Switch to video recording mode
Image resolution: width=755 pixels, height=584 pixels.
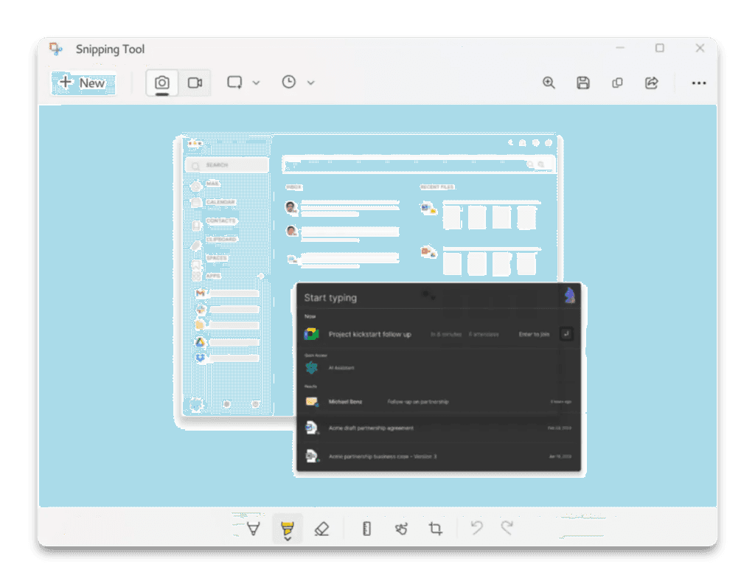[x=195, y=83]
